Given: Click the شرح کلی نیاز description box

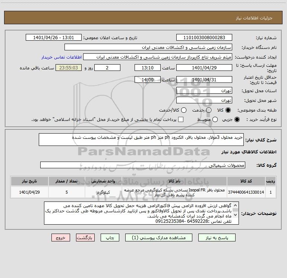Looking at the screenshot, I should (x=141, y=140).
